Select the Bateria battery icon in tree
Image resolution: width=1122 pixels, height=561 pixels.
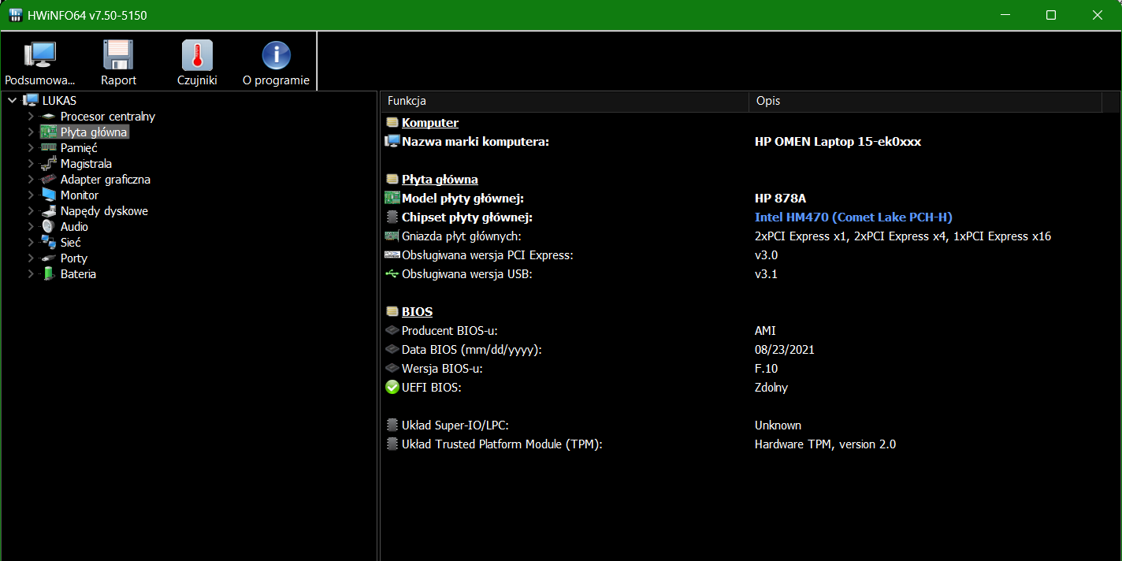pyautogui.click(x=48, y=273)
